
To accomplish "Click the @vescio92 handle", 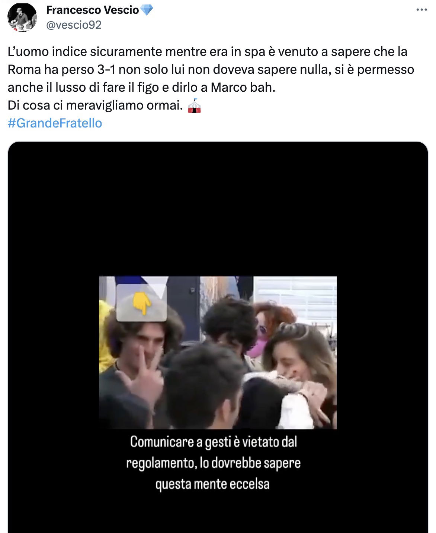I will pyautogui.click(x=74, y=25).
